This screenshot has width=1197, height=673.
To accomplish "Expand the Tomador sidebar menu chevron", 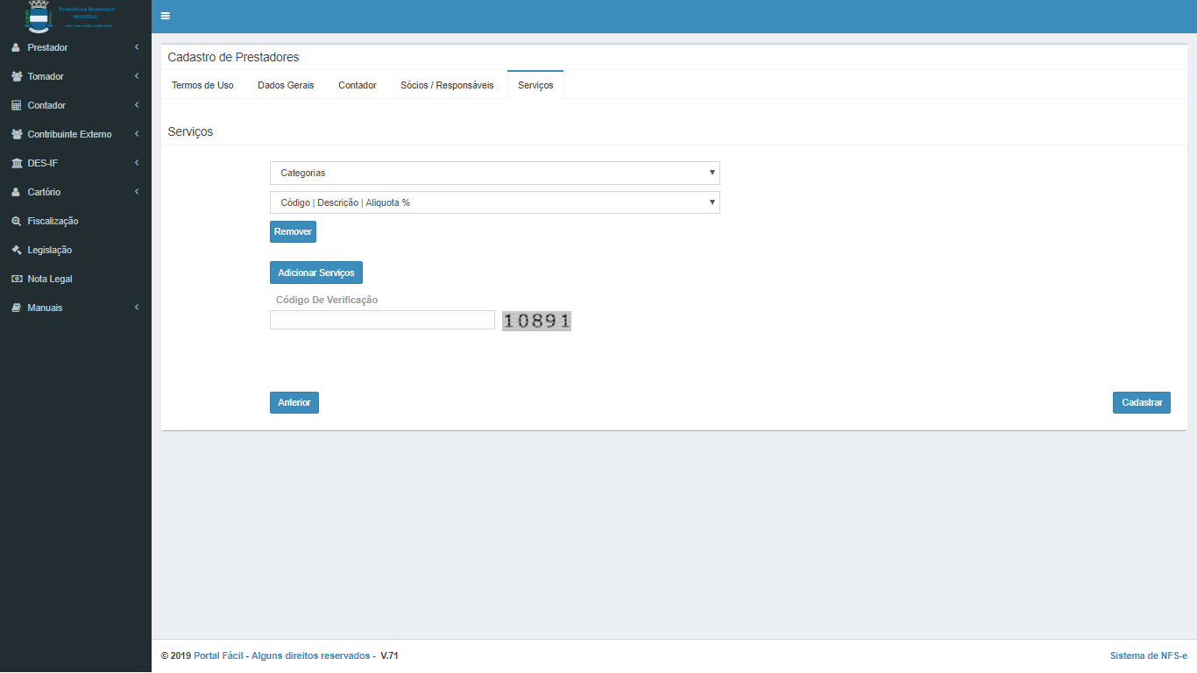I will pos(137,76).
